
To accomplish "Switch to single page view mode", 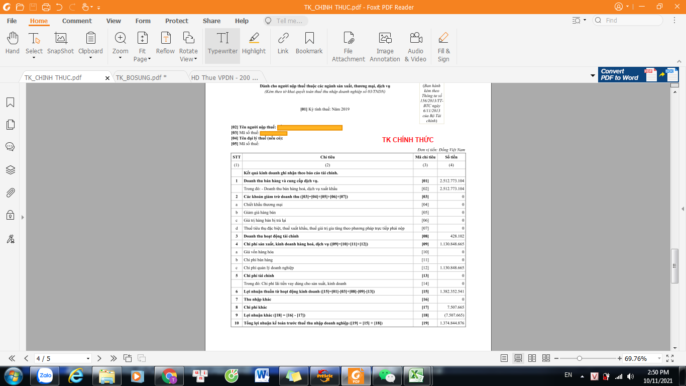I will (x=504, y=358).
